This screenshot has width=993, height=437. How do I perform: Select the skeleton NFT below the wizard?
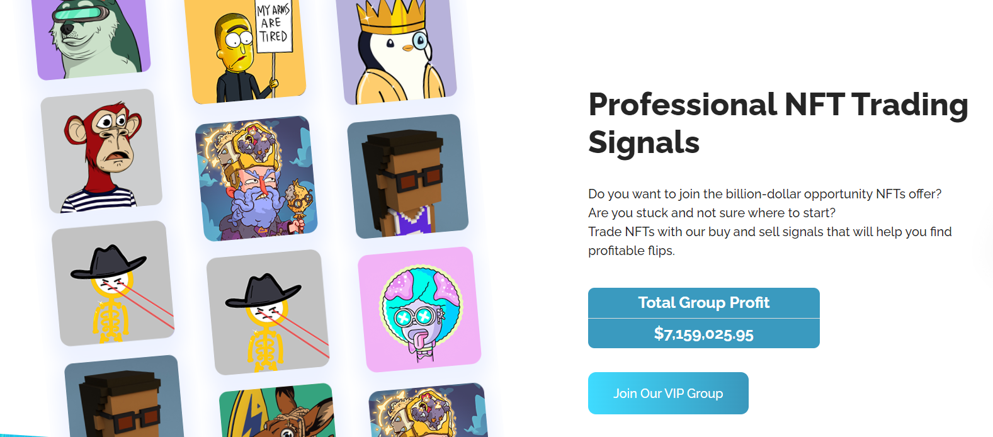pyautogui.click(x=268, y=312)
